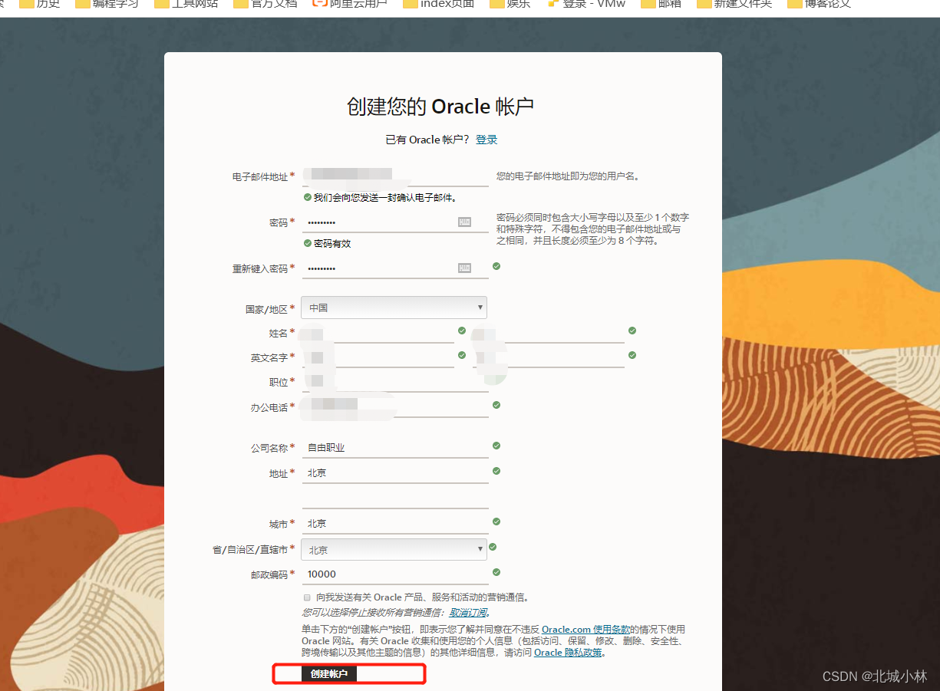Open the 工具网站 bookmark folder
This screenshot has width=940, height=691.
(x=186, y=4)
